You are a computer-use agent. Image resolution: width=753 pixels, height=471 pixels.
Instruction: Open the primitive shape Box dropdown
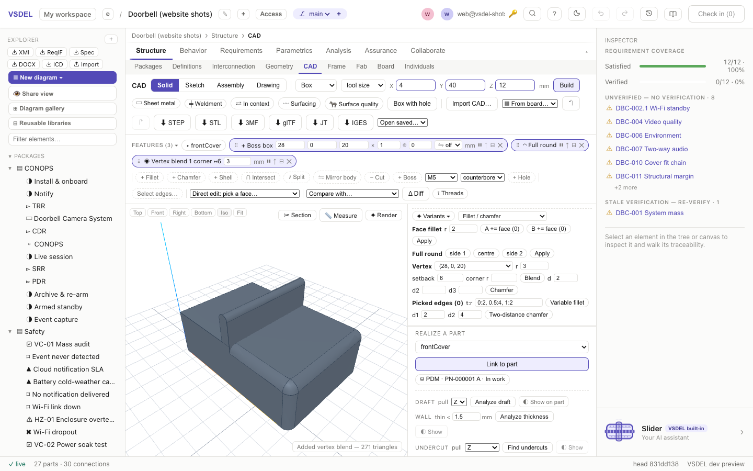[316, 85]
